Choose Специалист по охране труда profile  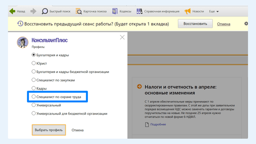click(56, 97)
